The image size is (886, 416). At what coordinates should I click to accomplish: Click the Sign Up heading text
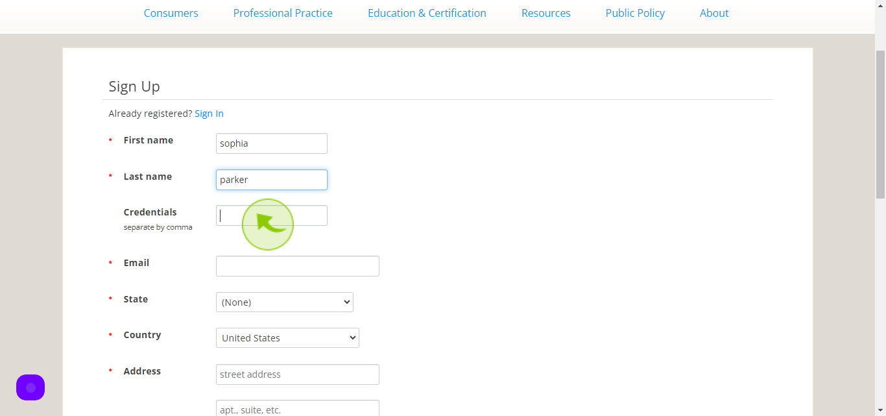[134, 86]
